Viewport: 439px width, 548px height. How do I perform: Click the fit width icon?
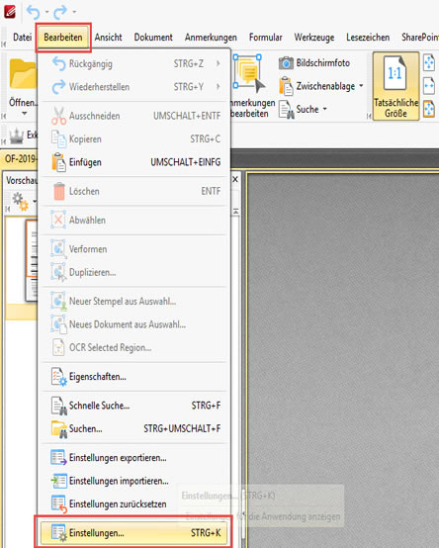pyautogui.click(x=429, y=86)
